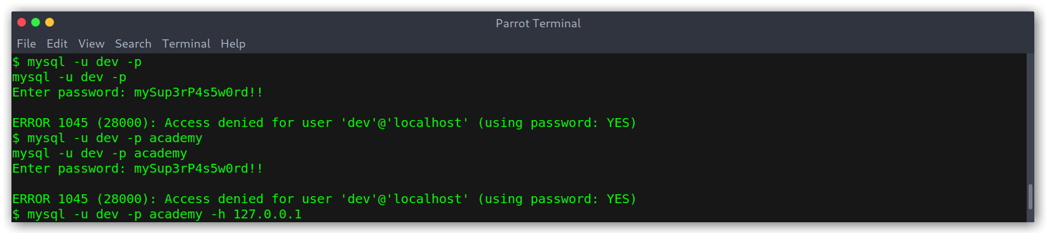Click the Parrot Terminal window title

click(x=538, y=23)
